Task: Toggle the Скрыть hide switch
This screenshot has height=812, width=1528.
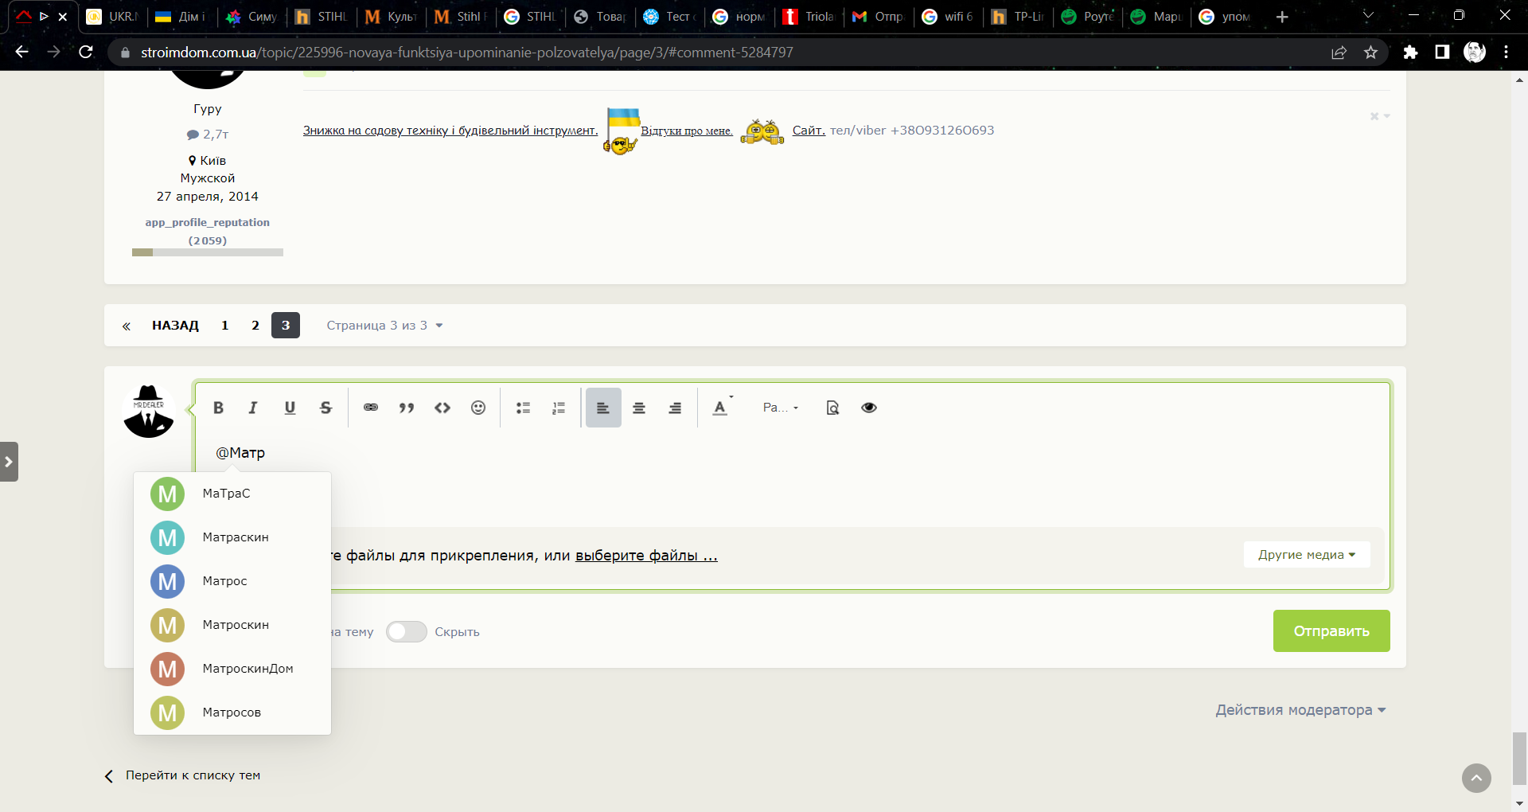Action: [x=407, y=632]
